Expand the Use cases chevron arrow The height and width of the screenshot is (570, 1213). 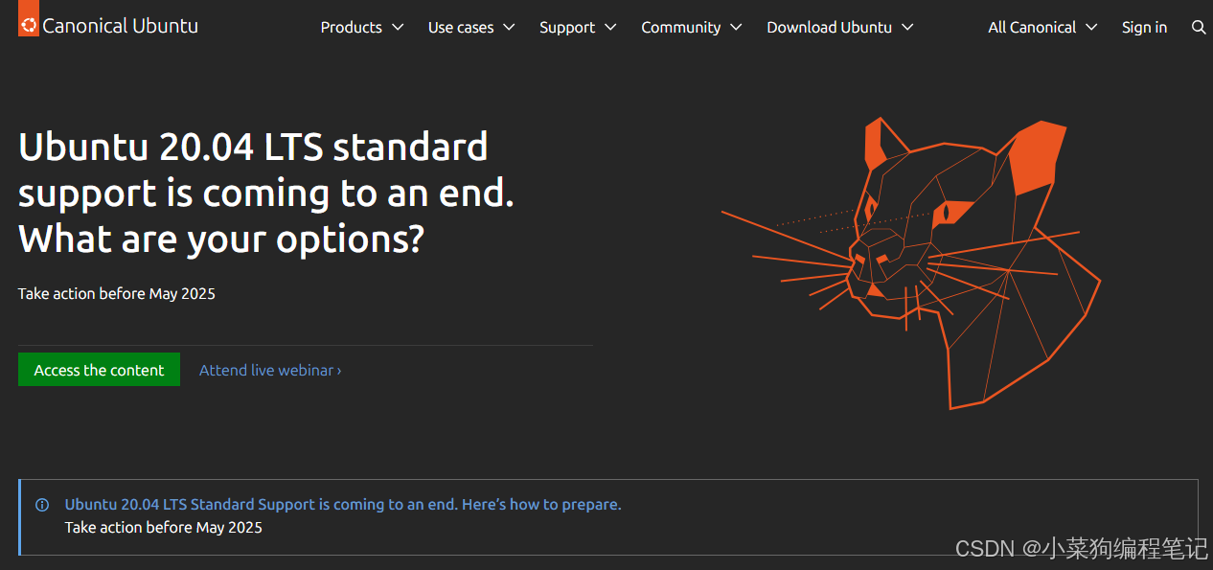[x=509, y=27]
